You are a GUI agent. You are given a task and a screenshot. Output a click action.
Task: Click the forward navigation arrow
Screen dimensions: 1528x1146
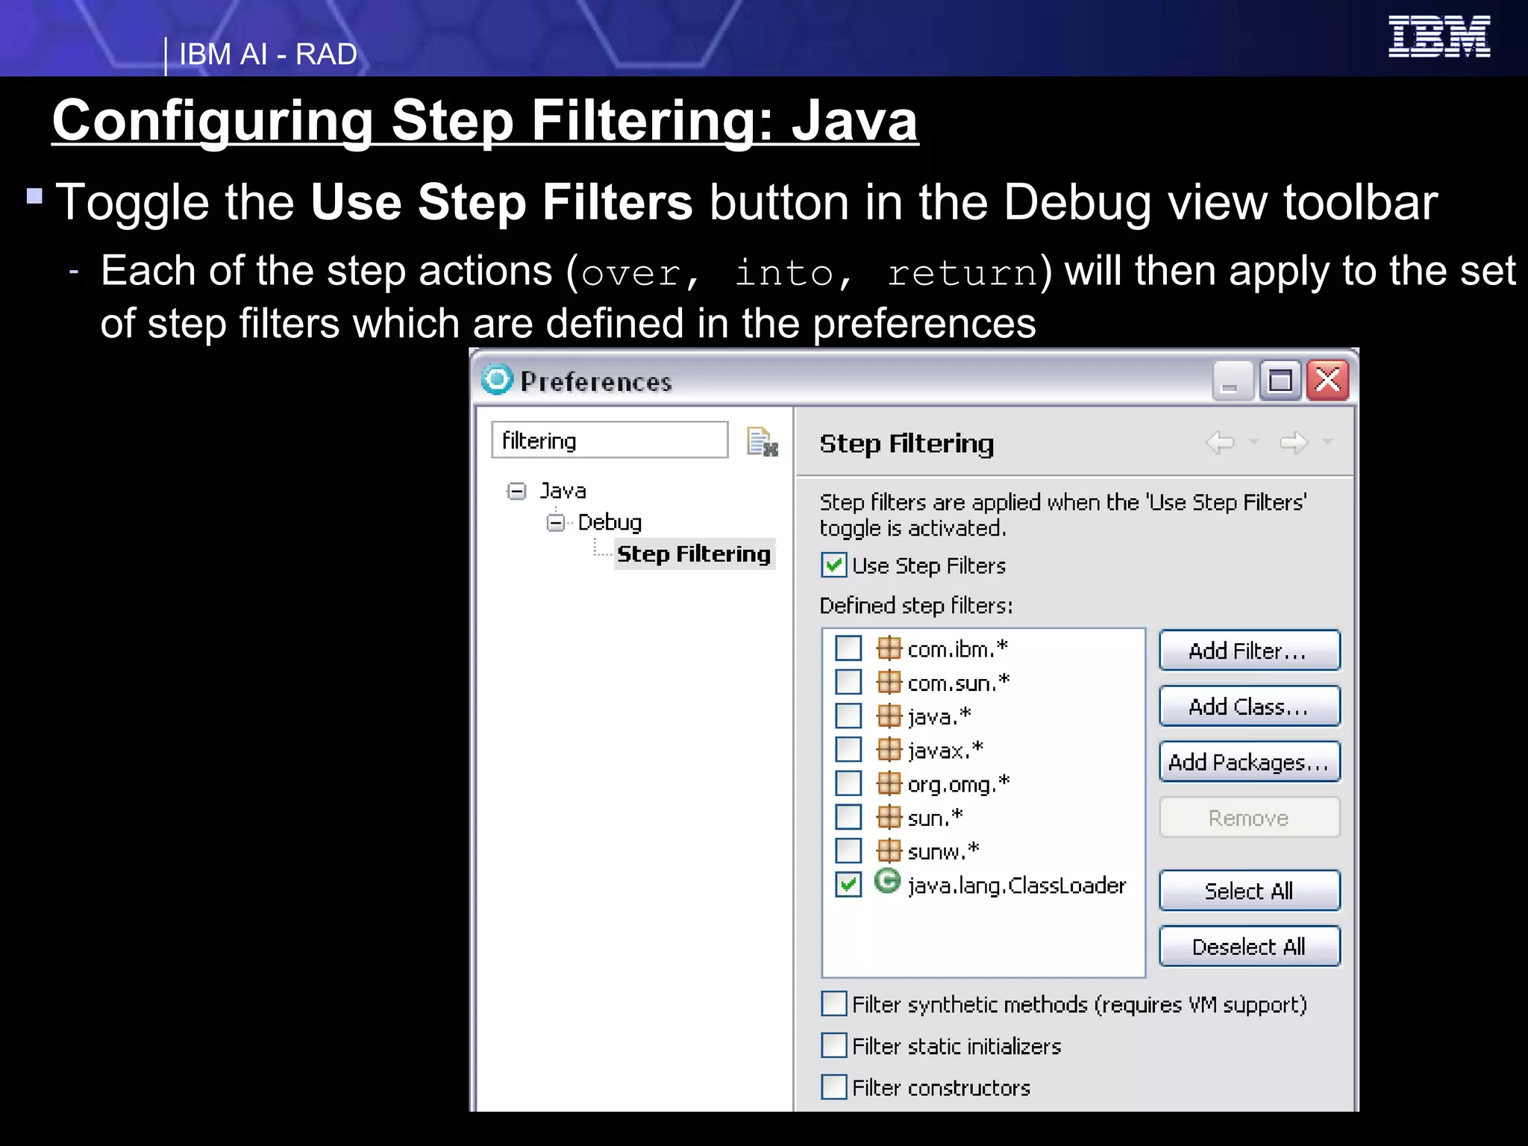[1294, 442]
